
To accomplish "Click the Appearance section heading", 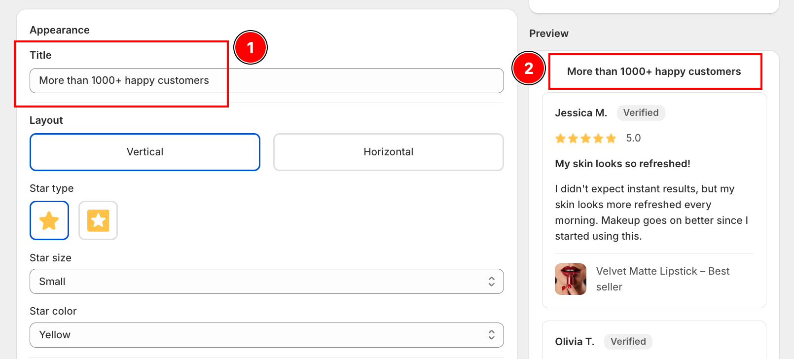I will tap(60, 30).
